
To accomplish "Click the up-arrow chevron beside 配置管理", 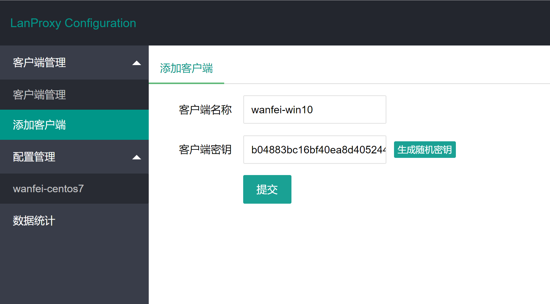I will pyautogui.click(x=137, y=157).
